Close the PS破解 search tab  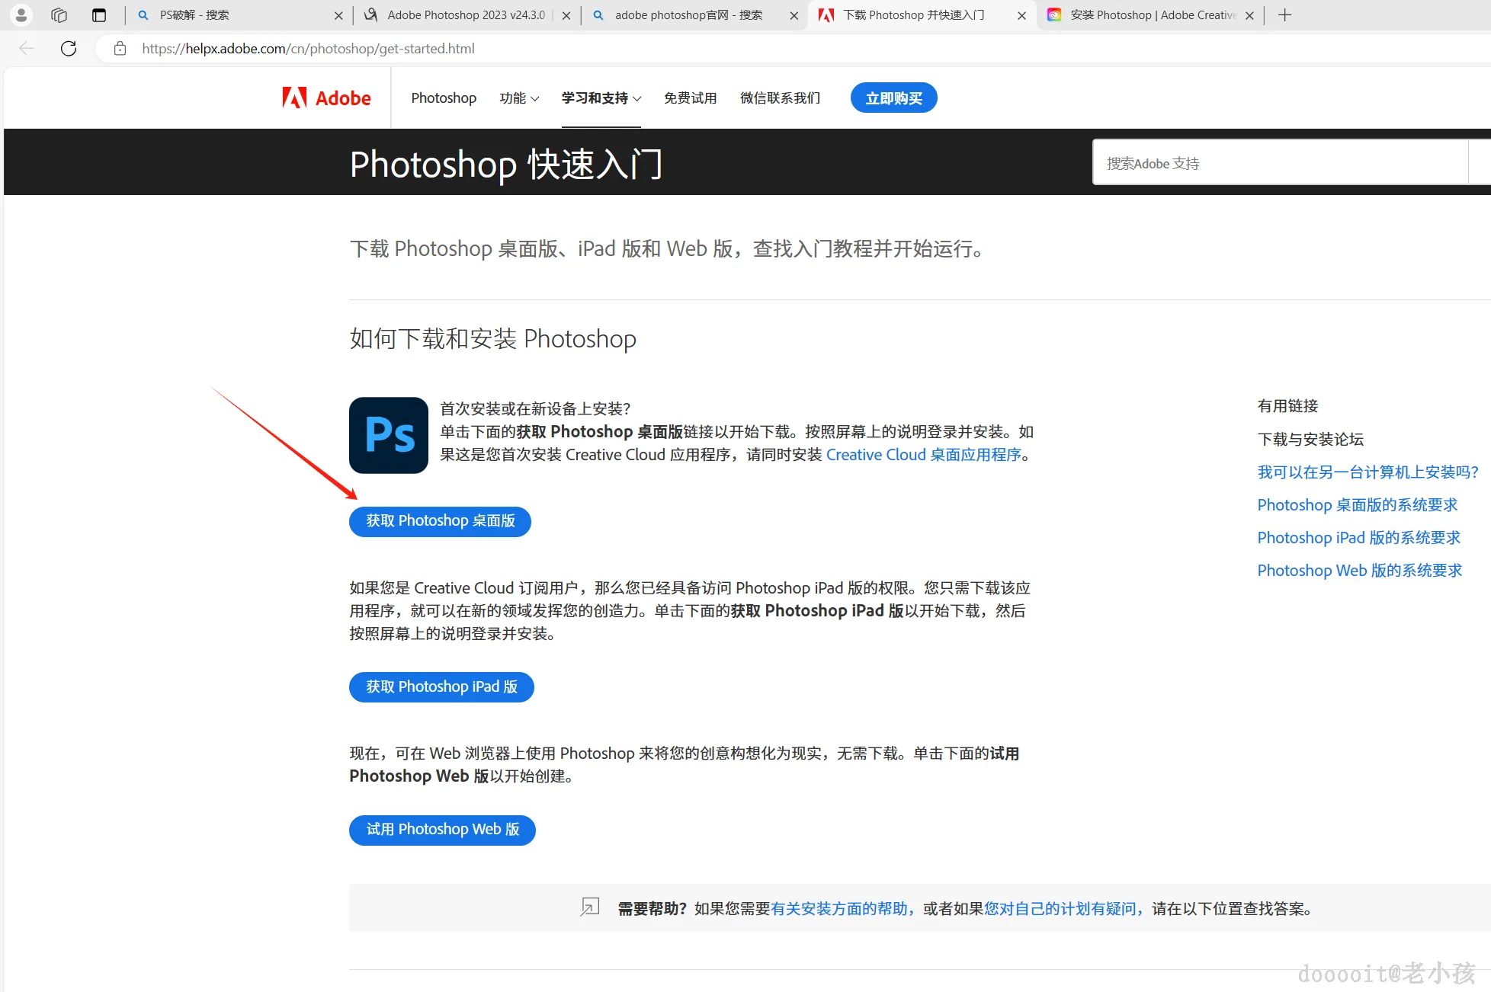click(338, 15)
